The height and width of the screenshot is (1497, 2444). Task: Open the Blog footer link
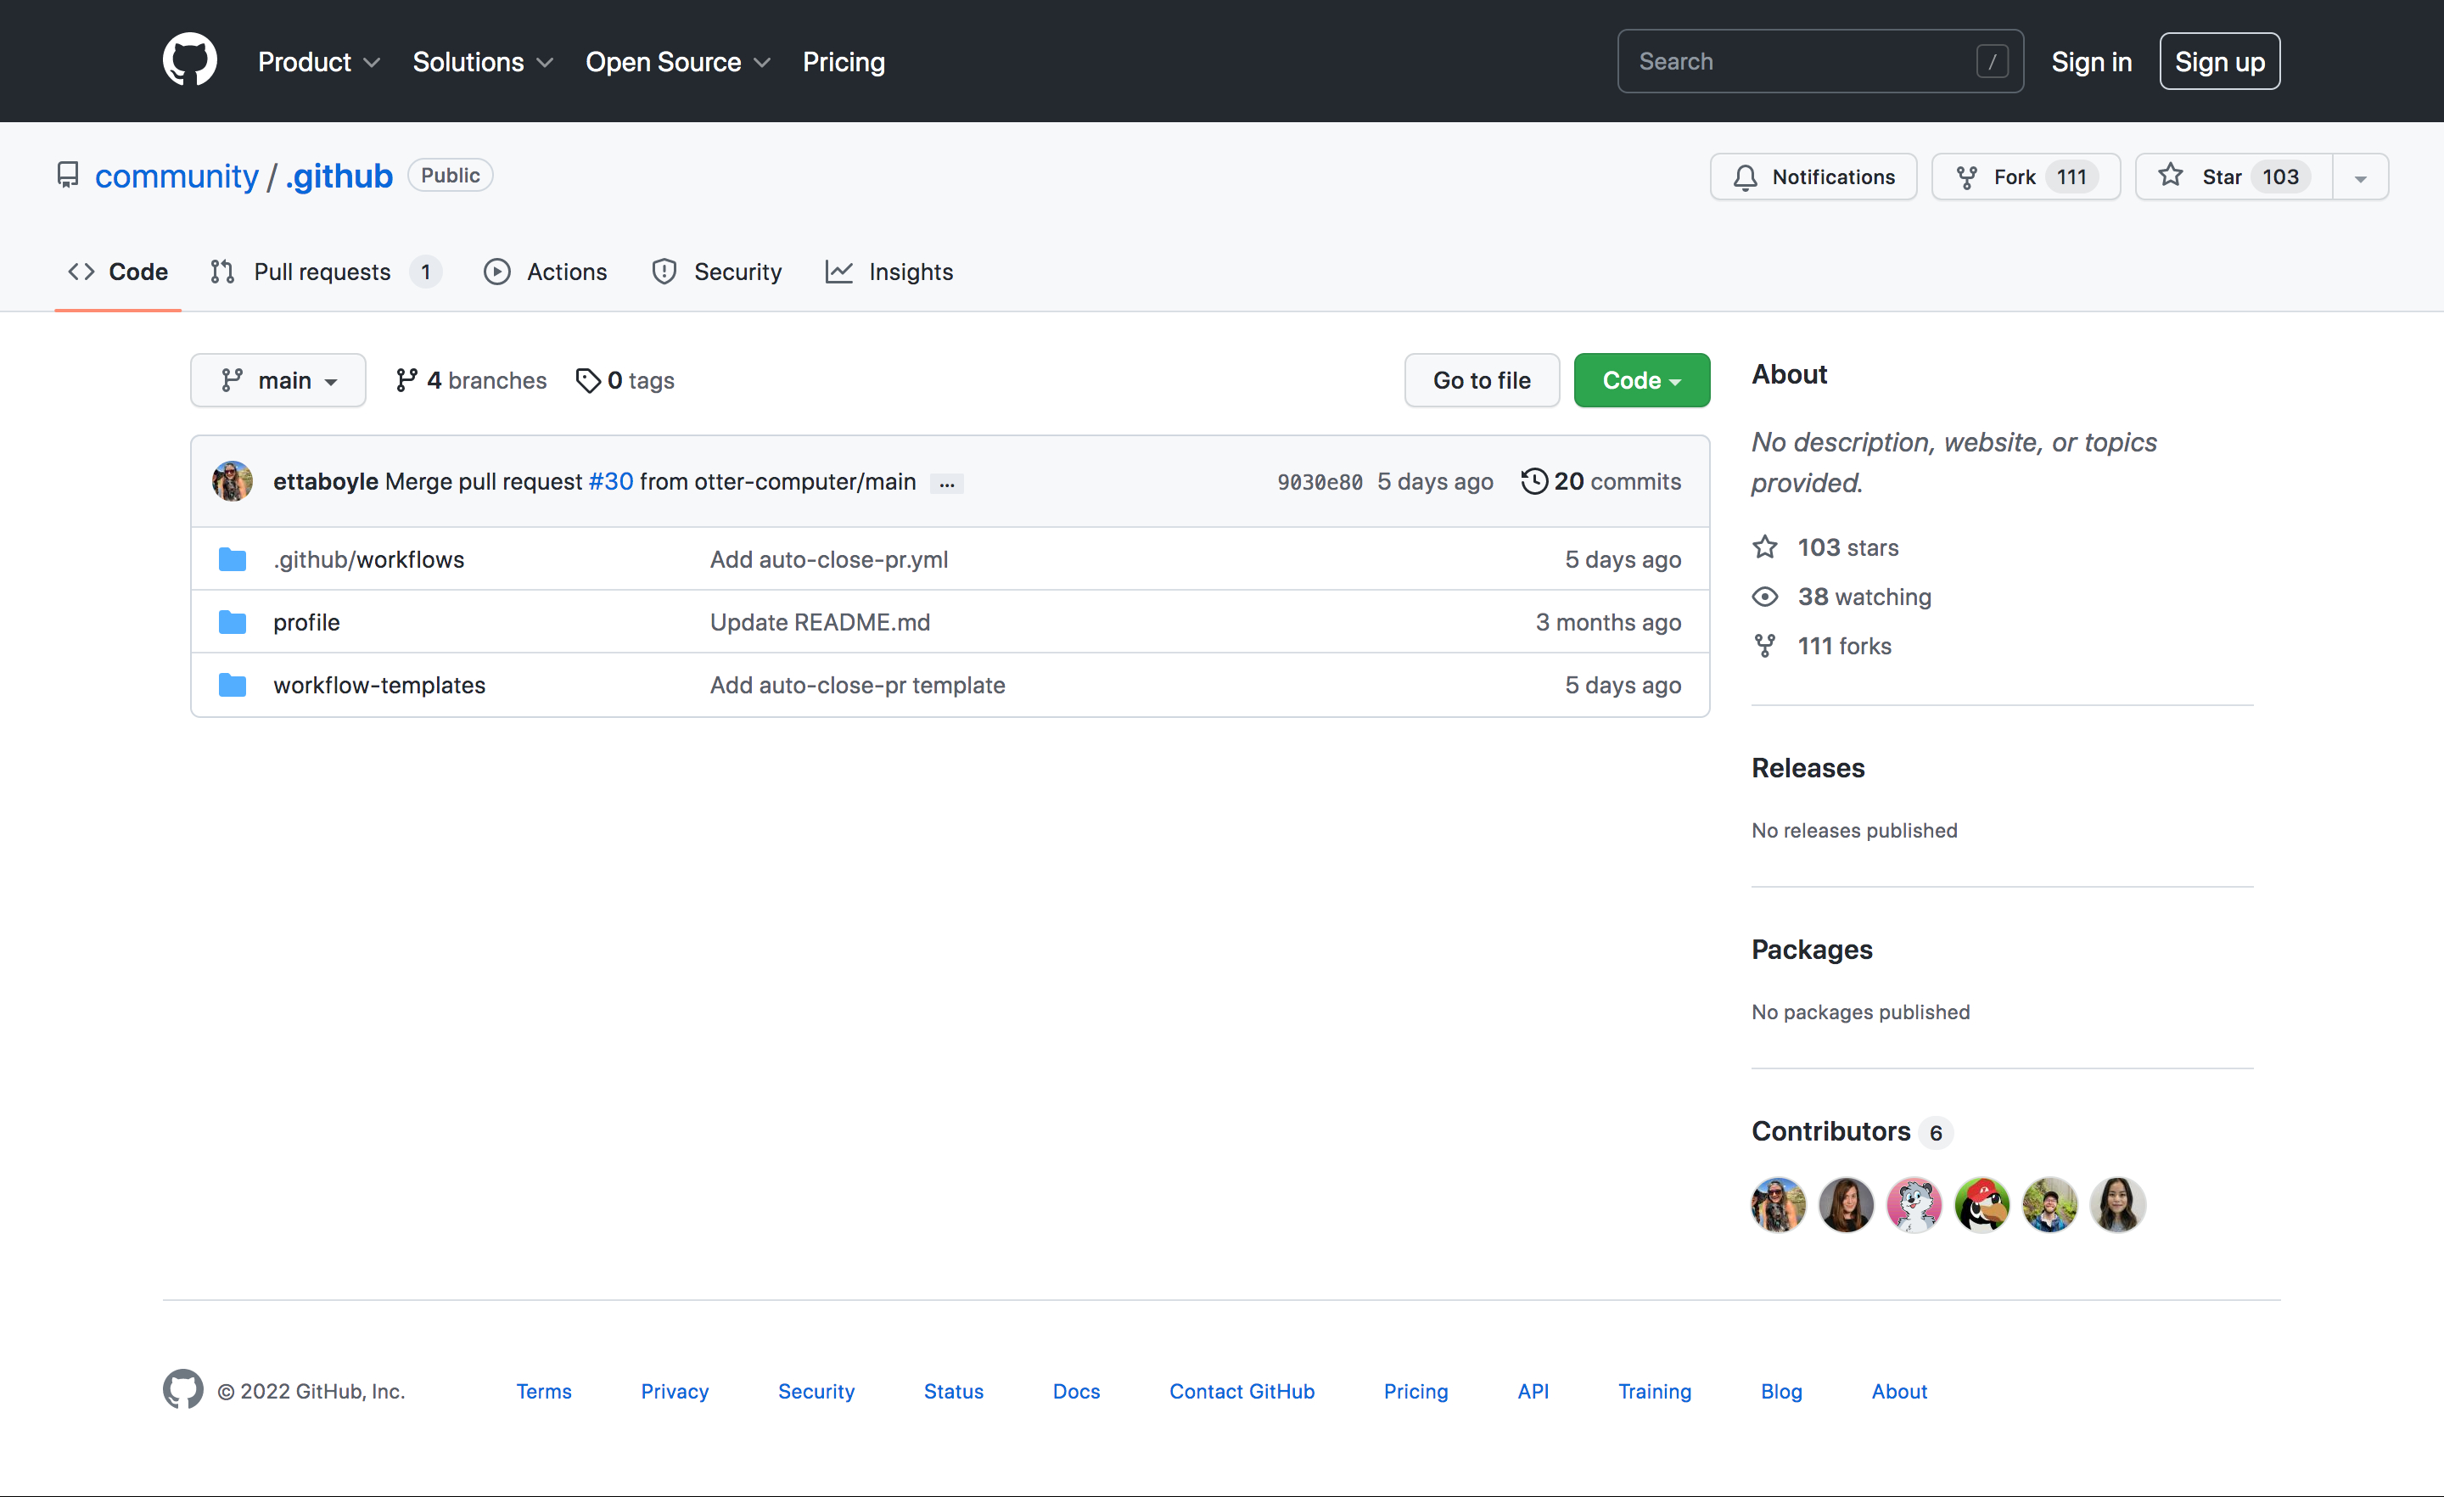point(1781,1391)
